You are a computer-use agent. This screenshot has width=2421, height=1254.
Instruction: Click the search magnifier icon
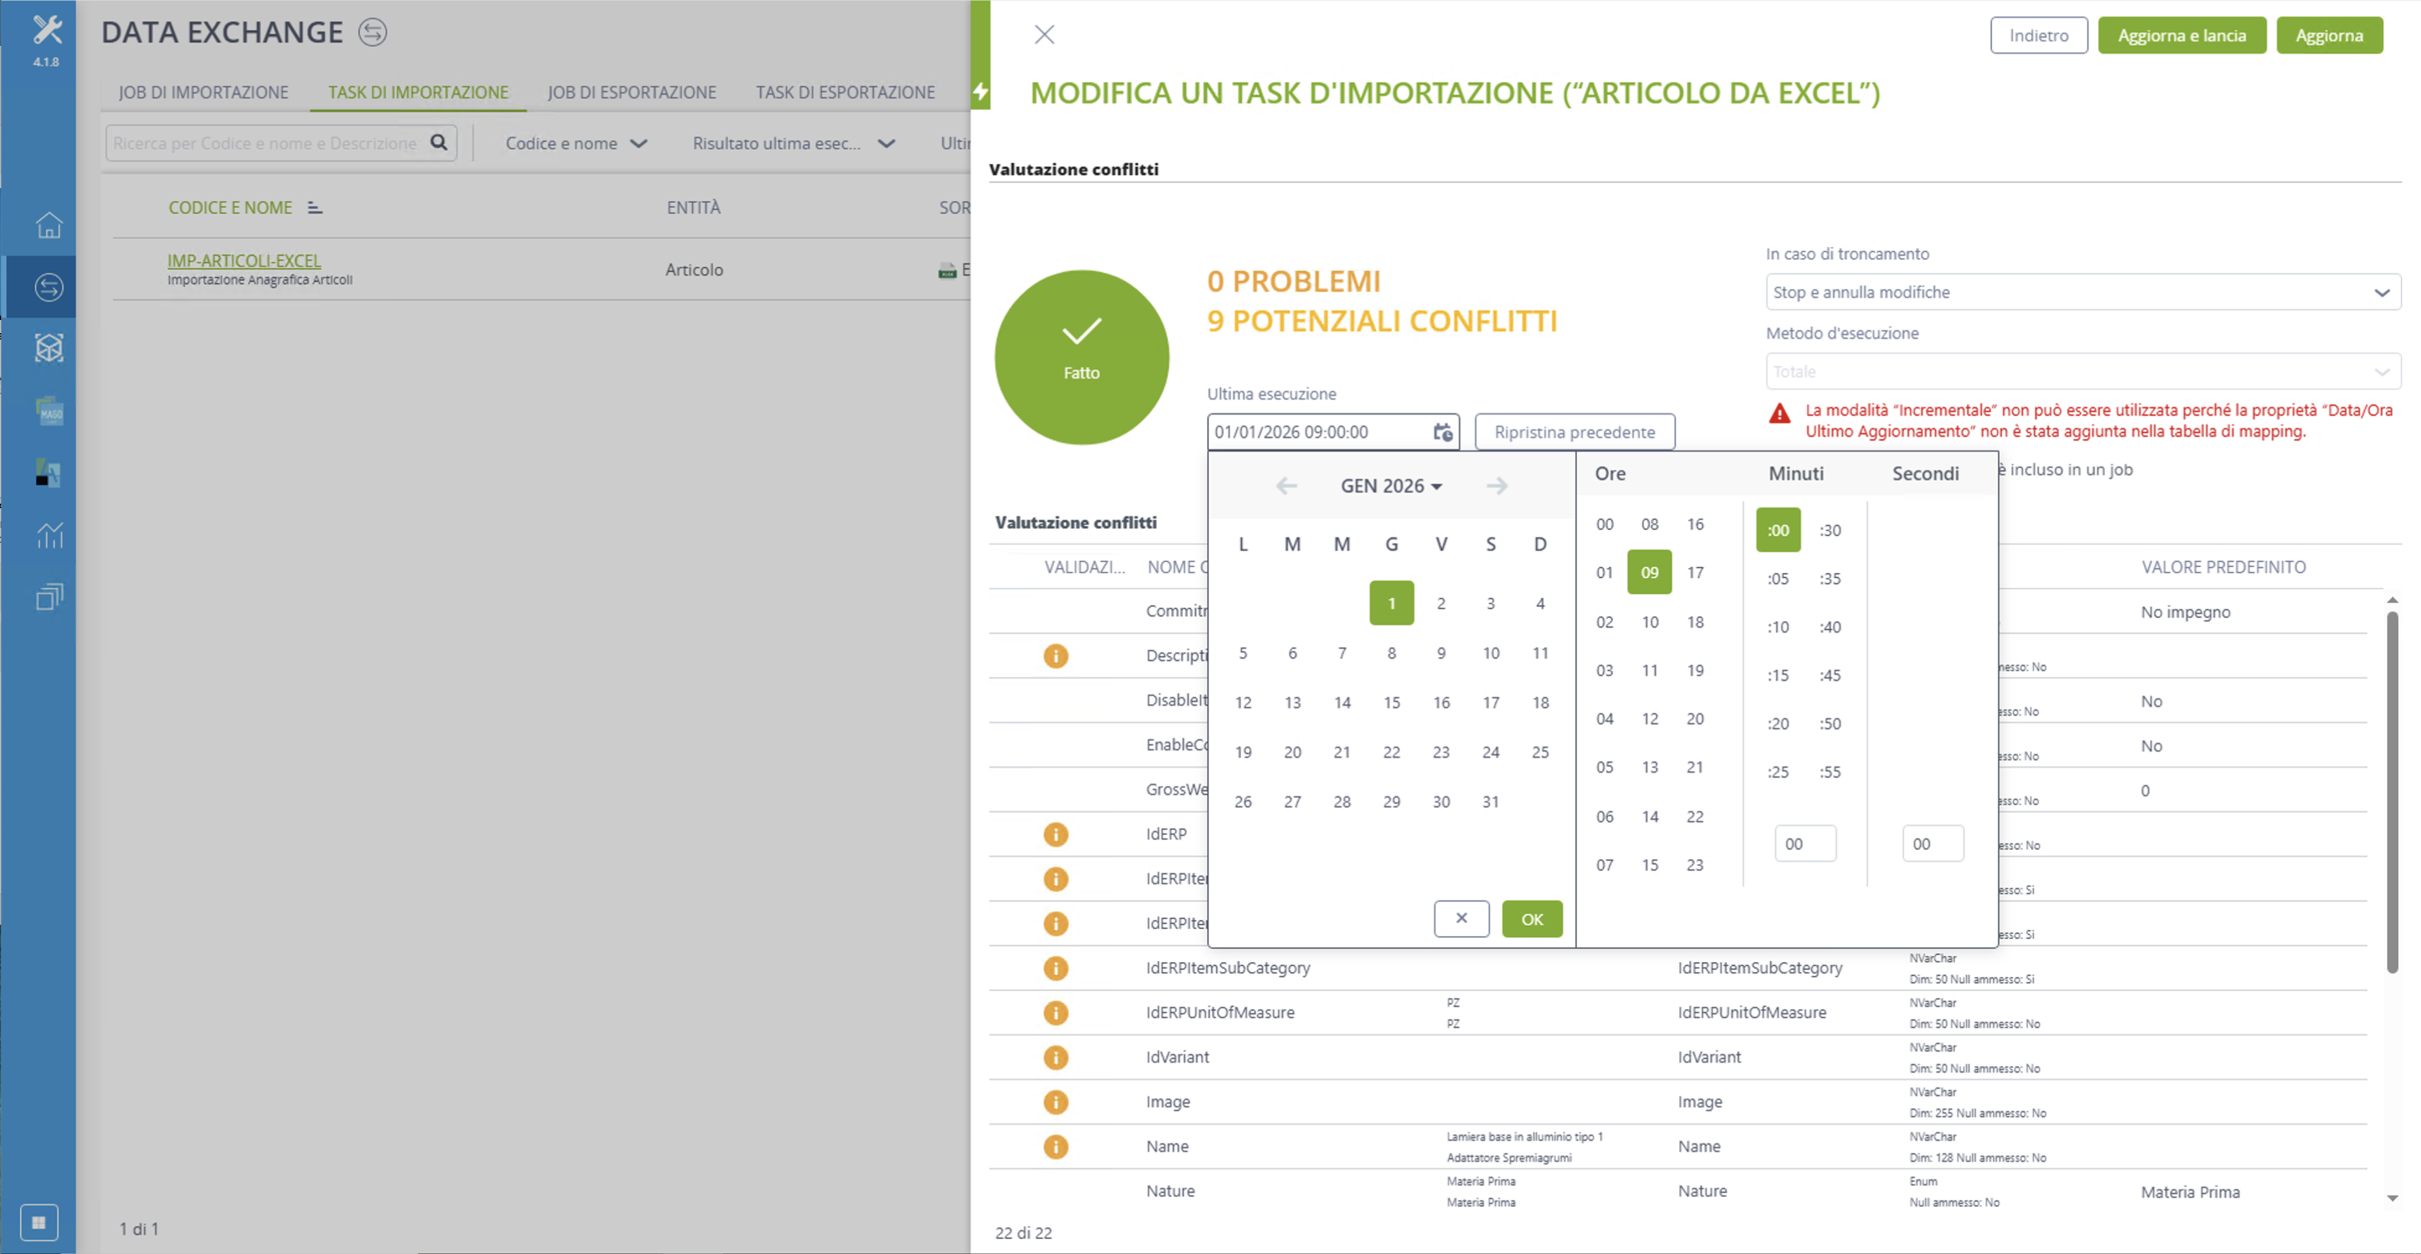(x=439, y=143)
